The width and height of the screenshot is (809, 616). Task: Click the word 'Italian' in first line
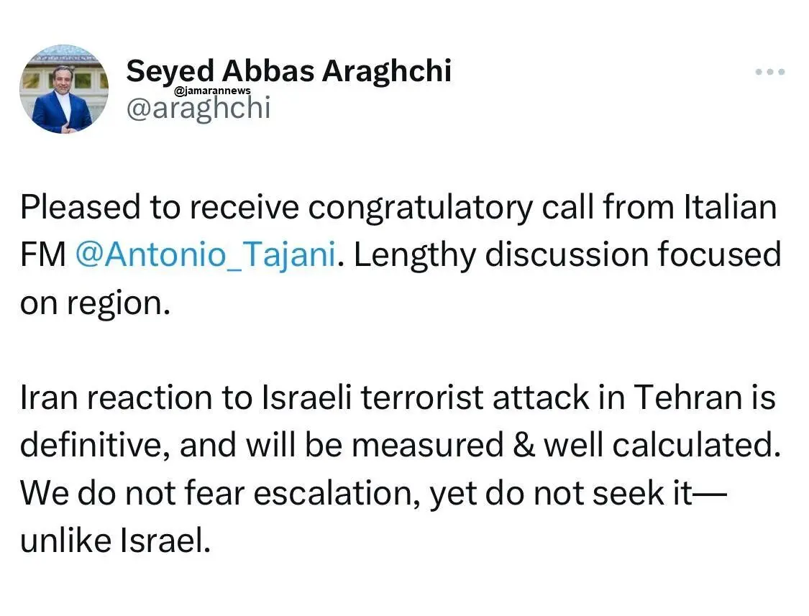[730, 208]
